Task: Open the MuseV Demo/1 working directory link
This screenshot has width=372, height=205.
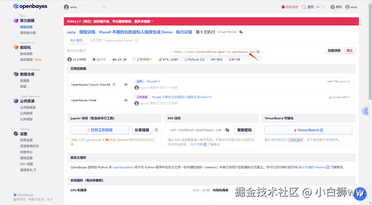Action: (182, 97)
